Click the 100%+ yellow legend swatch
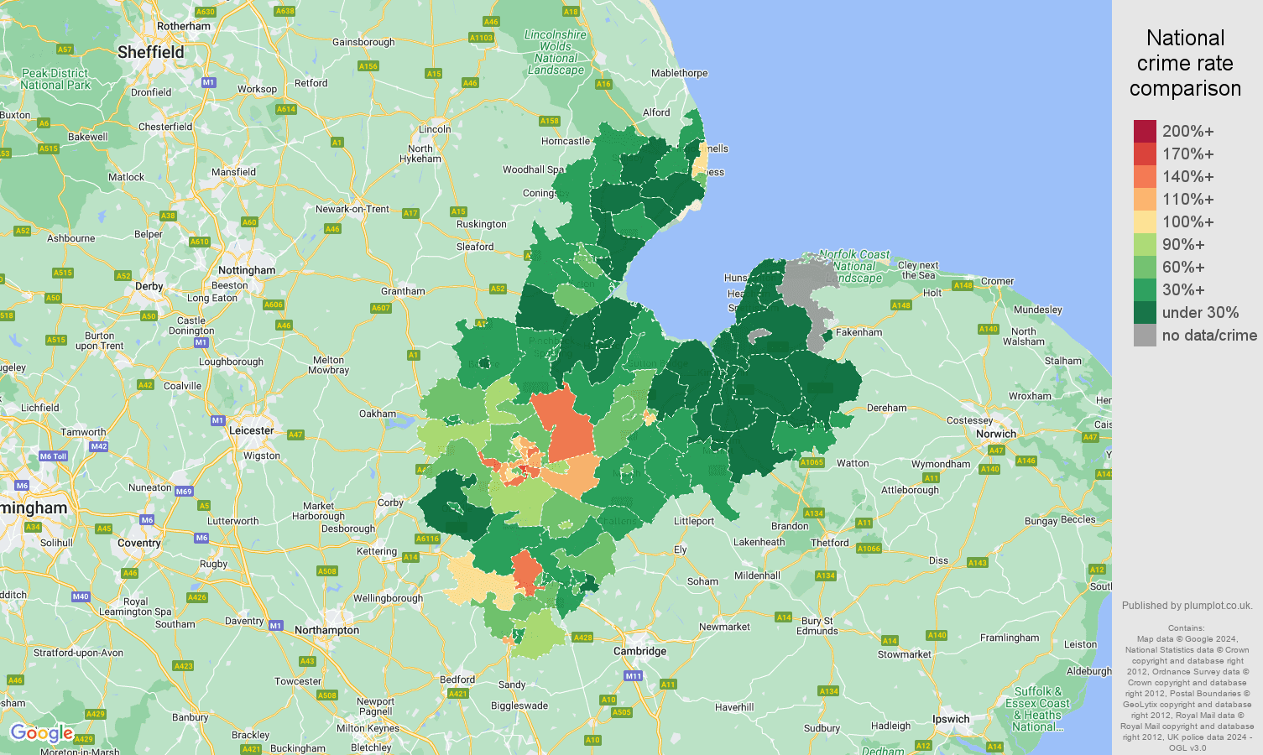The height and width of the screenshot is (755, 1263). pos(1145,221)
